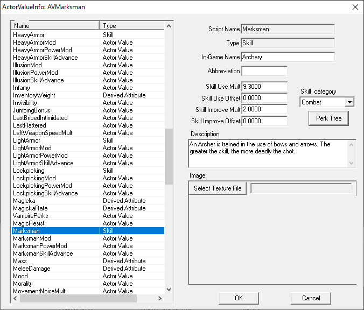Image resolution: width=364 pixels, height=310 pixels.
Task: Click the list's scroll down arrow
Action: tap(169, 290)
